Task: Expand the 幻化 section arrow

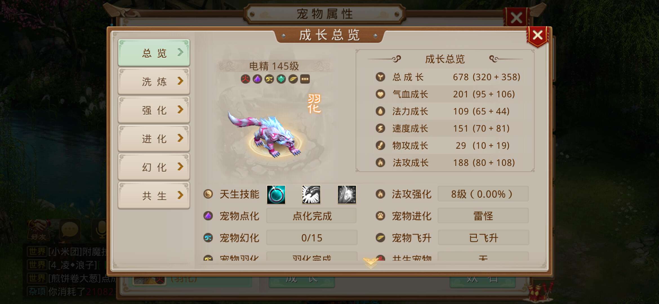Action: (x=181, y=167)
